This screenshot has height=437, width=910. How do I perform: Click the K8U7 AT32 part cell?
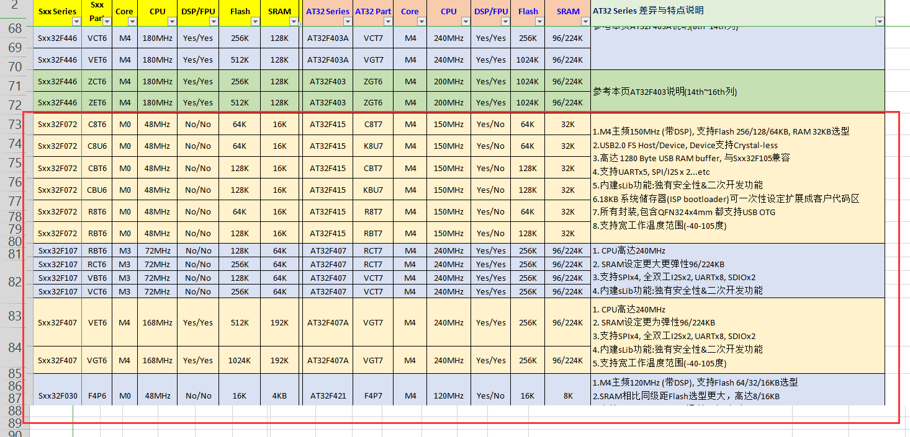373,146
